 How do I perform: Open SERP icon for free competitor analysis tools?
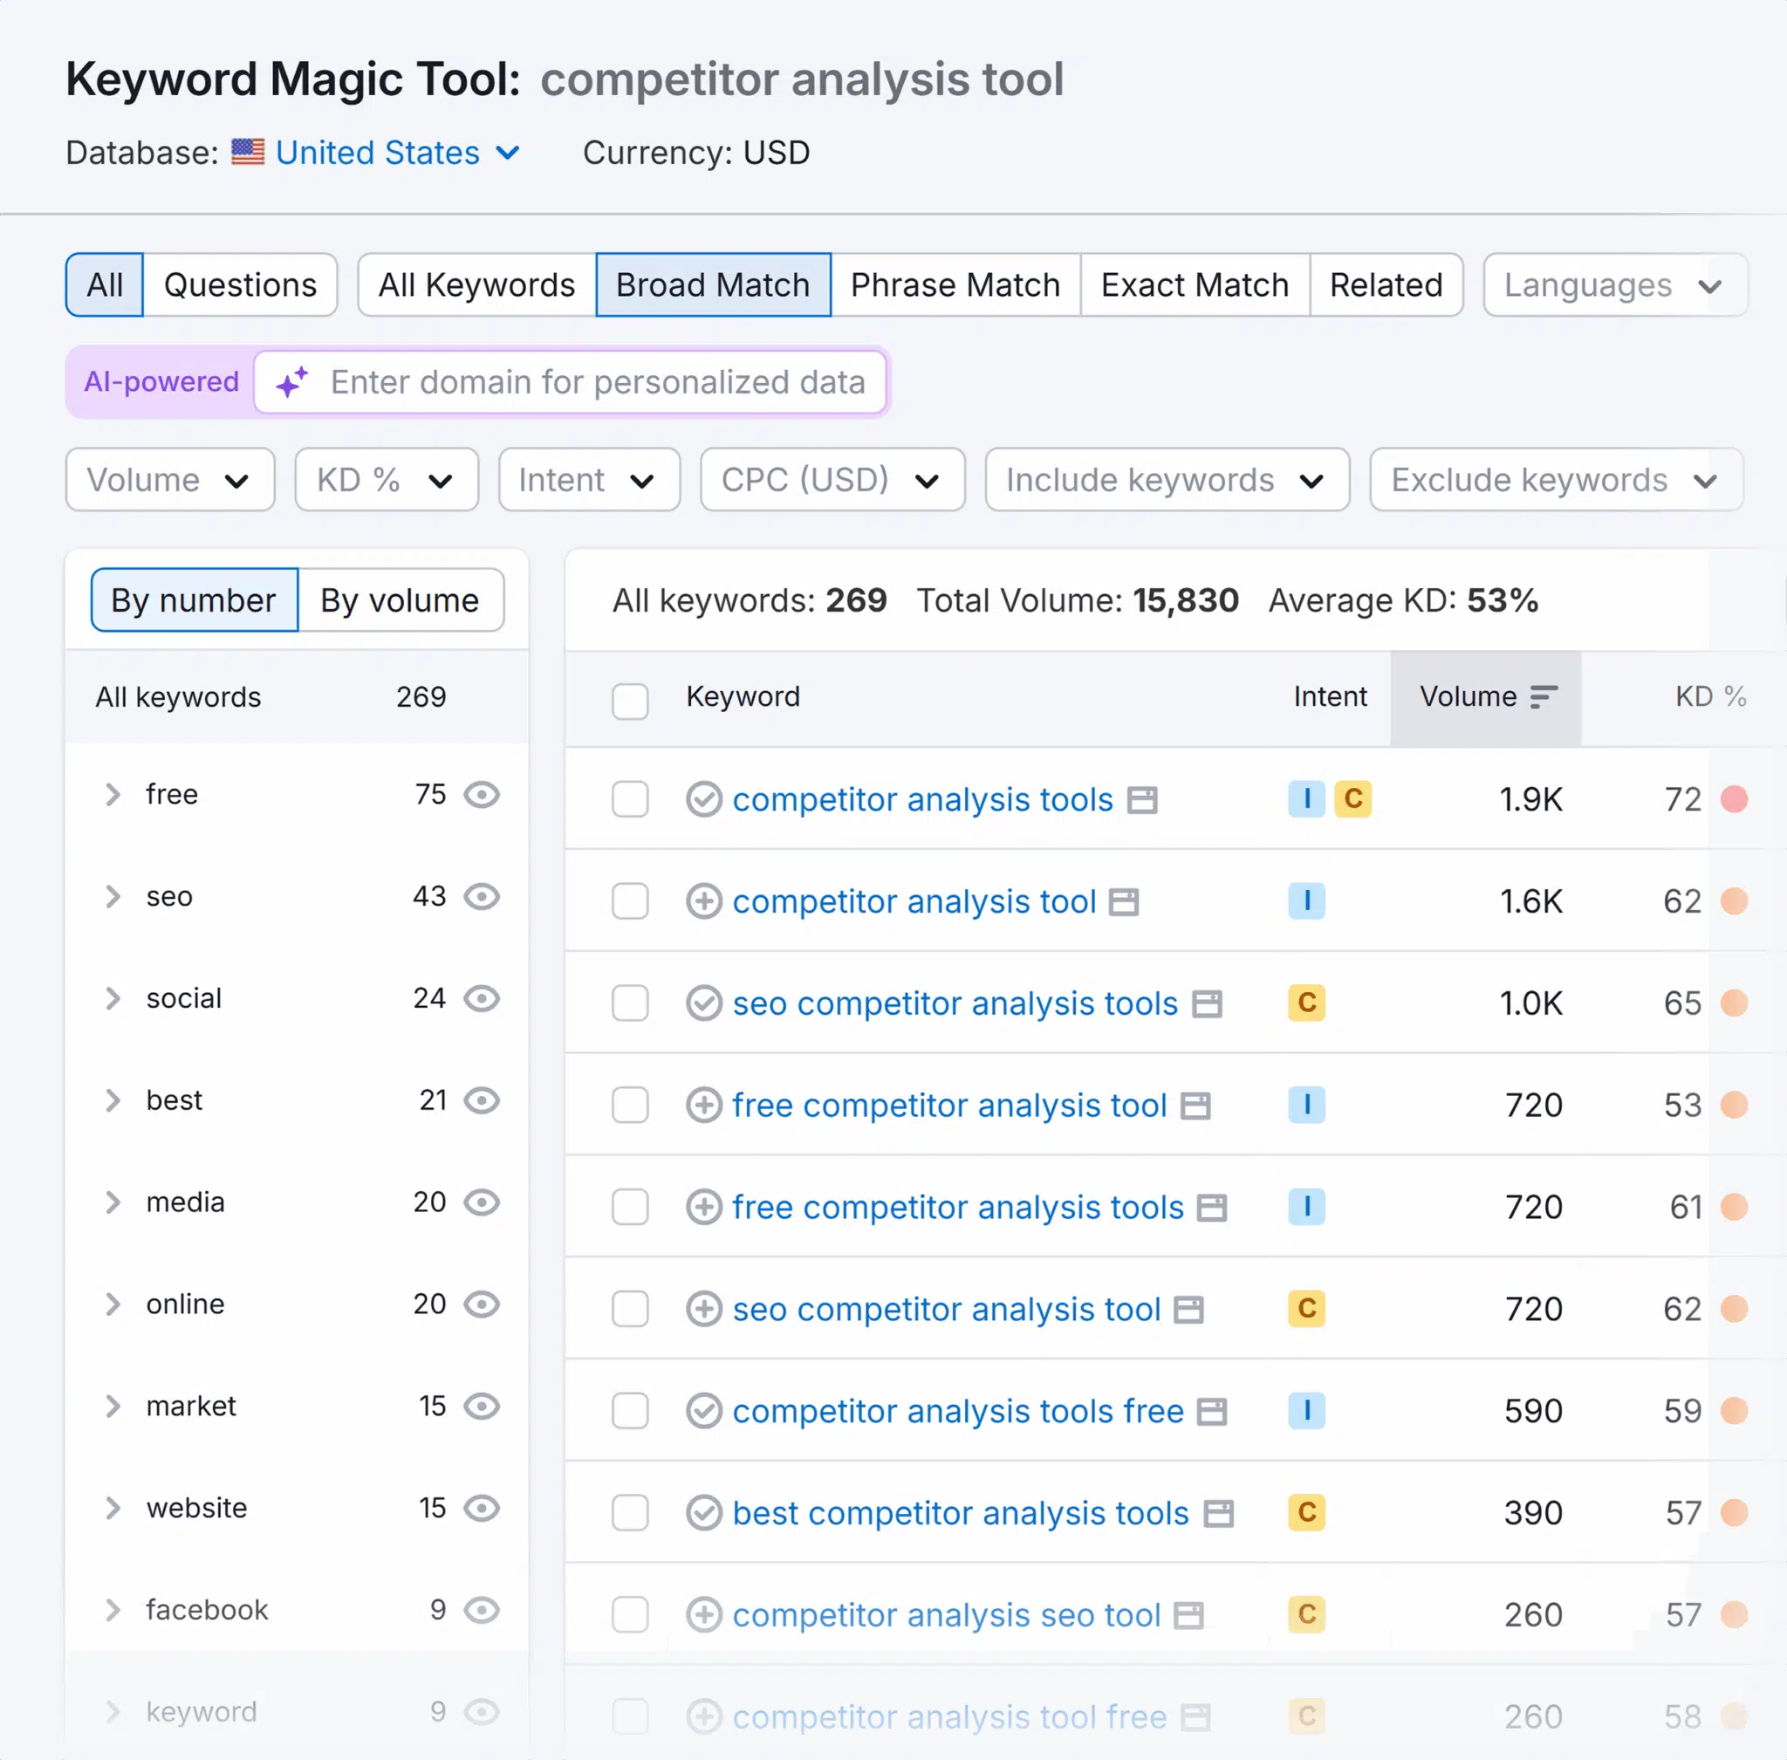1212,1208
